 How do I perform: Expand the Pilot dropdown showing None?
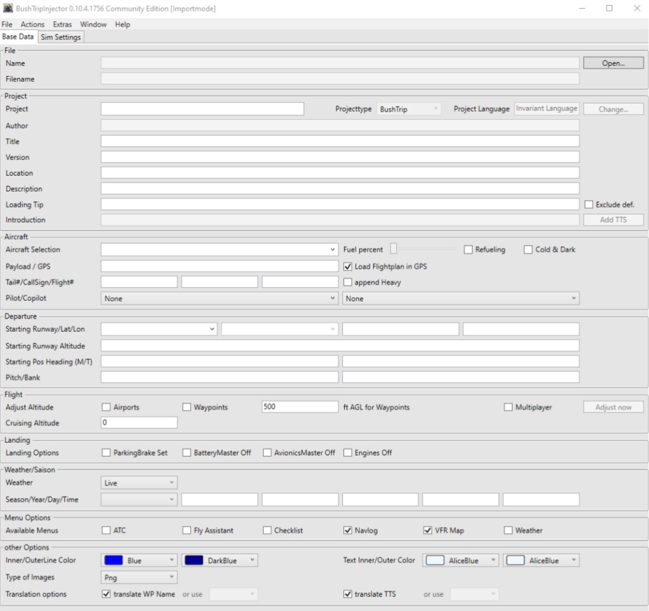coord(219,298)
